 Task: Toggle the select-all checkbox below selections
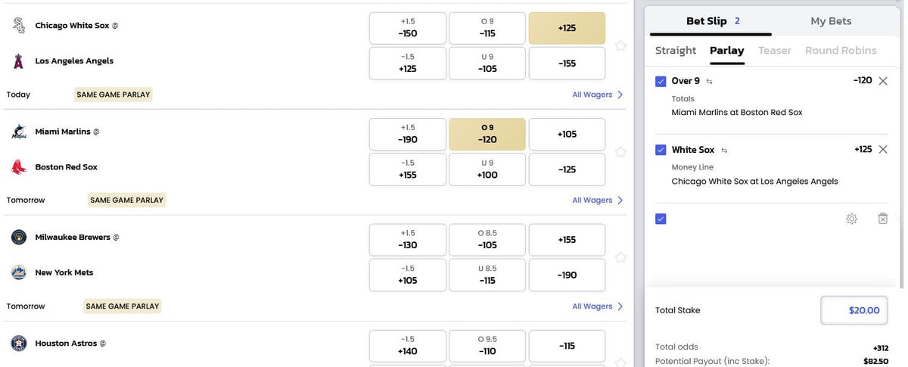pos(661,219)
